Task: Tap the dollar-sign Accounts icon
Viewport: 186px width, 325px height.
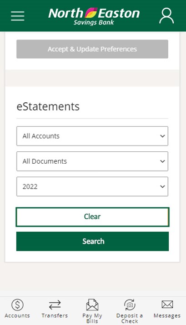Action: point(17,305)
